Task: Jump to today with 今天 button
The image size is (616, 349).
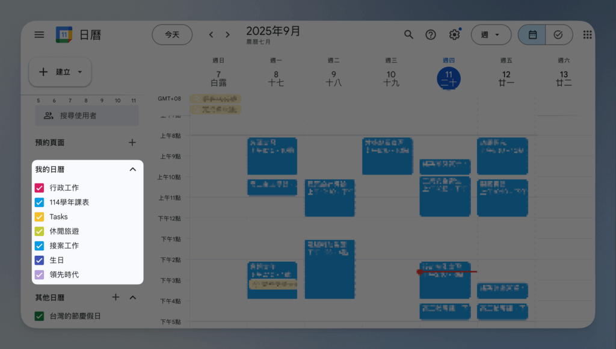Action: coord(172,35)
